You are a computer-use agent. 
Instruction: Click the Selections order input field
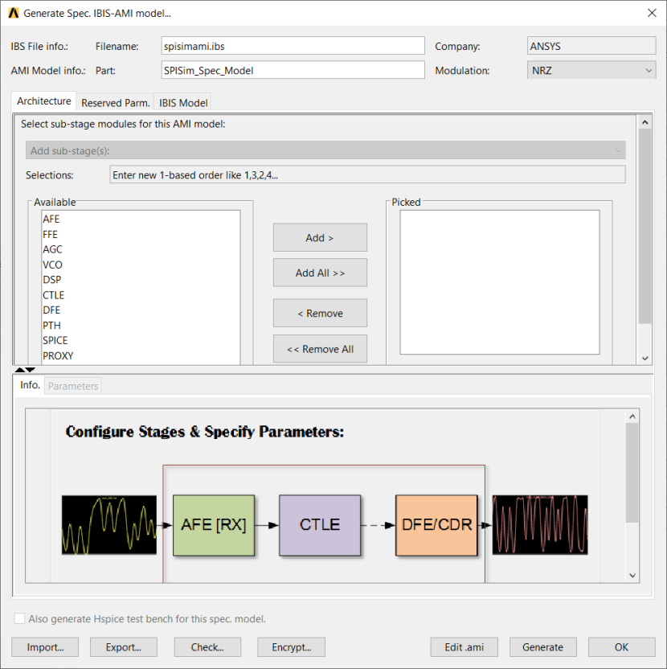tap(367, 174)
